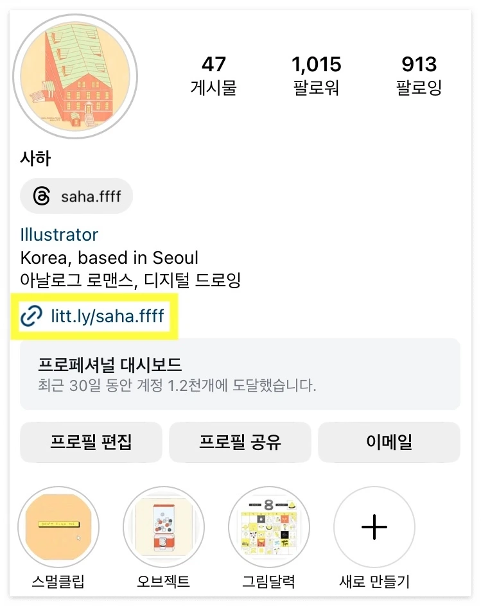
Task: Tap the 사하 profile name
Action: tap(35, 158)
